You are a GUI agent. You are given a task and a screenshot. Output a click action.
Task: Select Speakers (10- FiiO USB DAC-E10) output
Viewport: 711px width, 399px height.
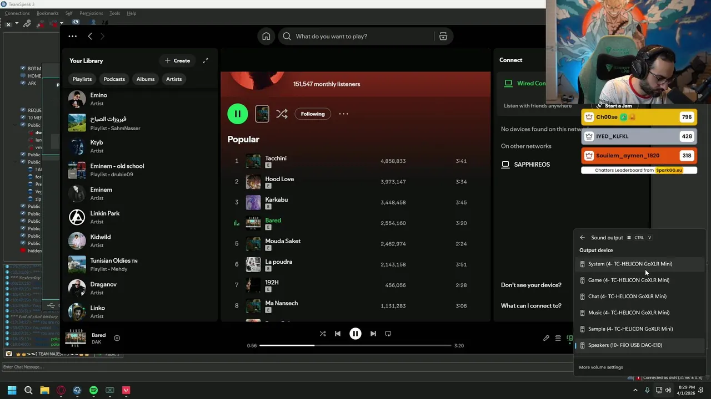639,345
